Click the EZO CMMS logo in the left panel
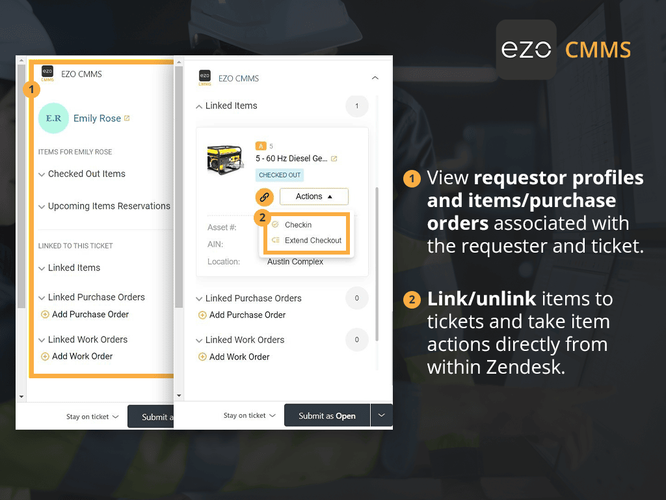666x500 pixels. click(47, 74)
